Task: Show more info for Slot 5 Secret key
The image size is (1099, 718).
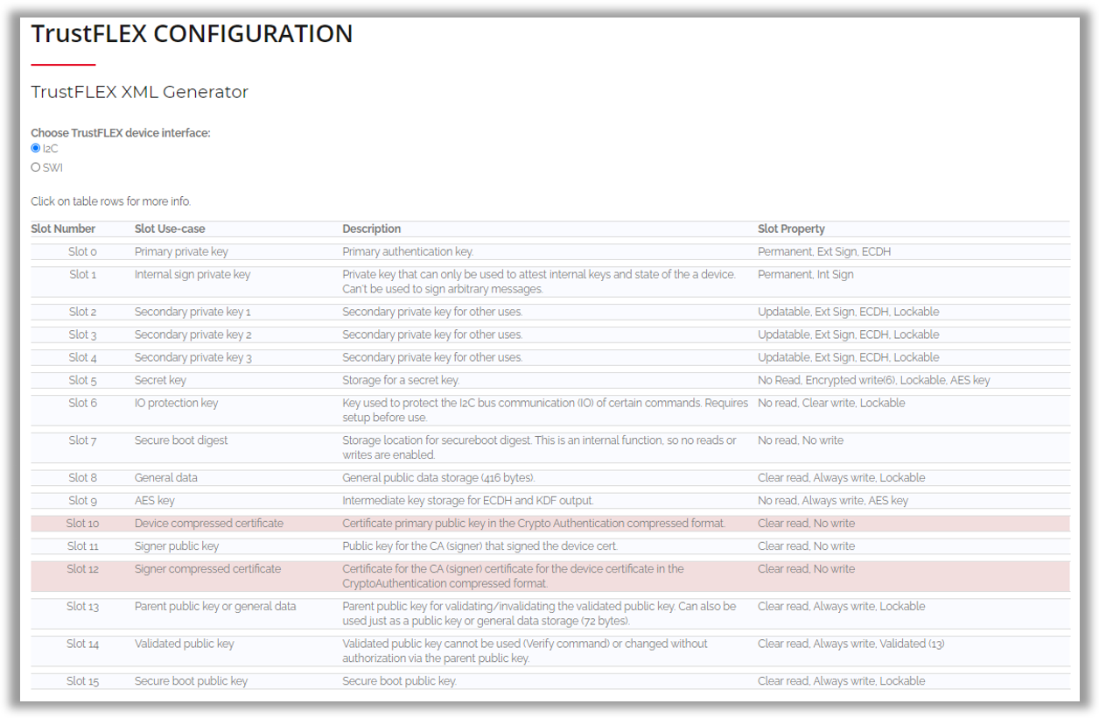Action: tap(160, 380)
